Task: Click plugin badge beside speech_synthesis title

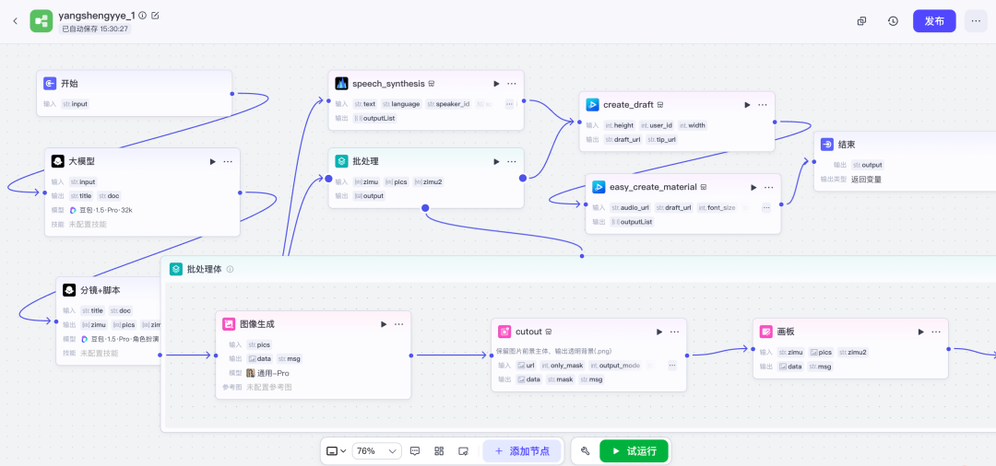Action: (x=432, y=84)
